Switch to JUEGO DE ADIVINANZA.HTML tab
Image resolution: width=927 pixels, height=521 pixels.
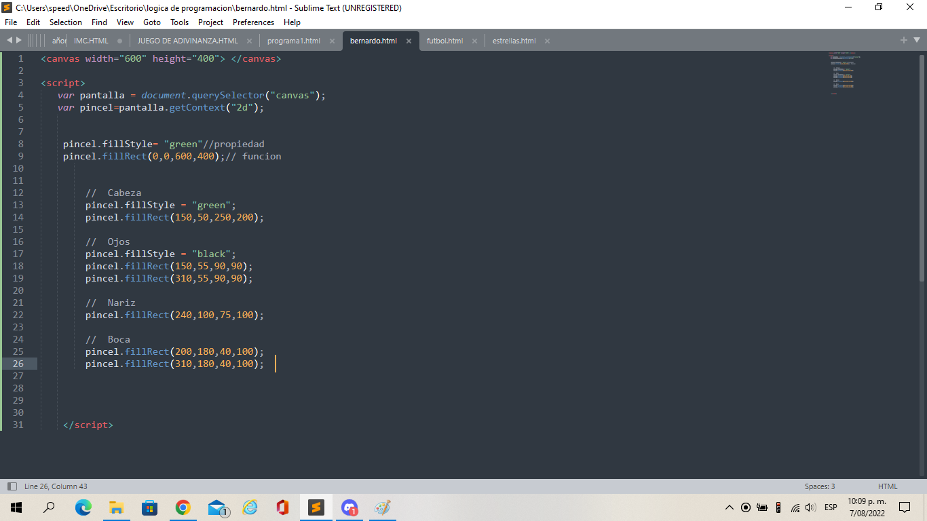[x=188, y=41]
